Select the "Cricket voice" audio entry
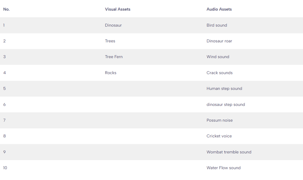This screenshot has width=303, height=180. 219,136
